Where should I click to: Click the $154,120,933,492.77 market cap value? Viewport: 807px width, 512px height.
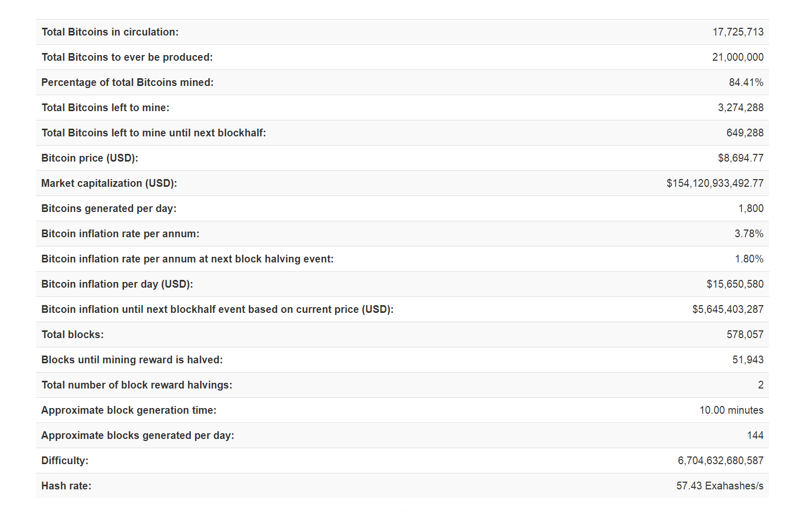pyautogui.click(x=714, y=183)
